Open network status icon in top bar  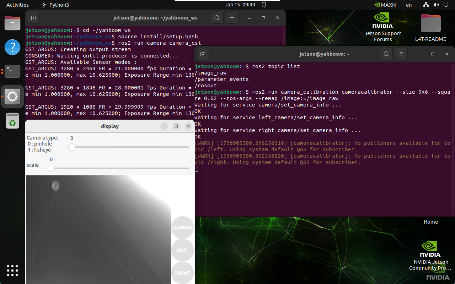(x=426, y=5)
